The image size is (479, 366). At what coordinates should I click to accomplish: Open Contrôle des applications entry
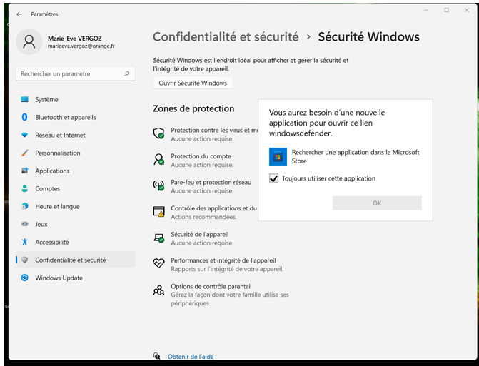206,212
